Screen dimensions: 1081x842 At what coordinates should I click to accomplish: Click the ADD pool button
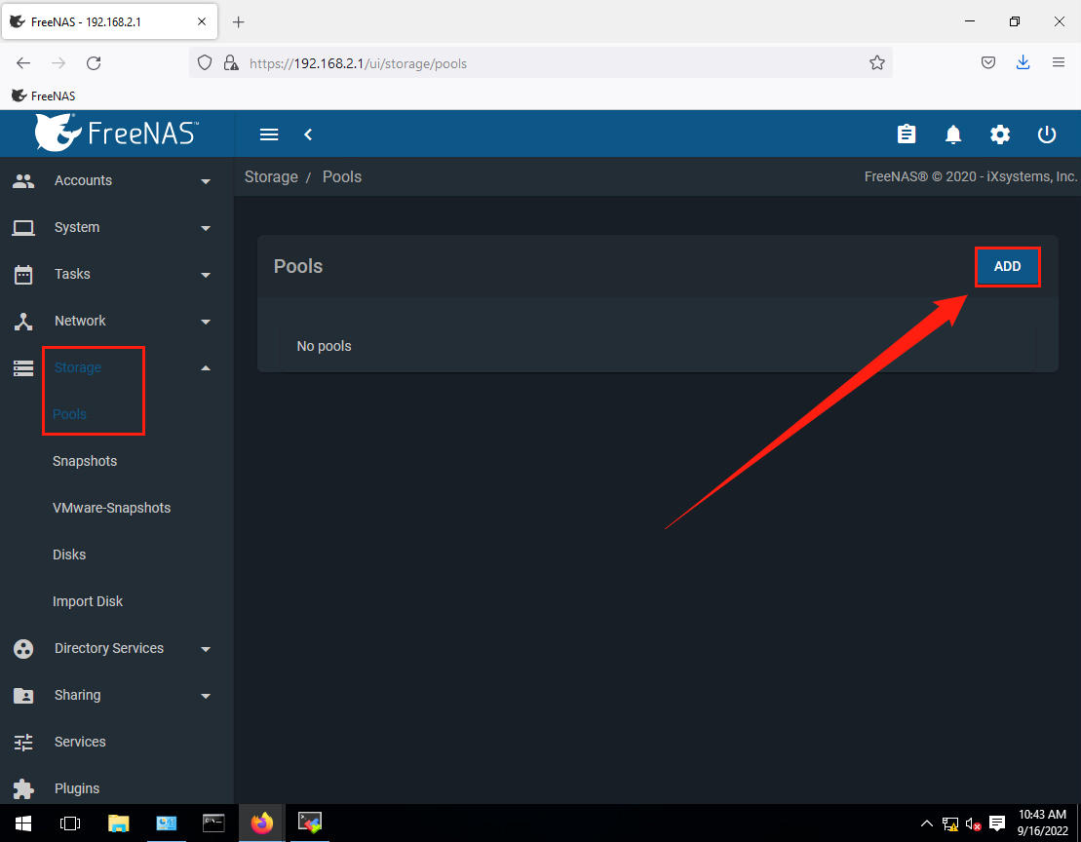click(1007, 267)
